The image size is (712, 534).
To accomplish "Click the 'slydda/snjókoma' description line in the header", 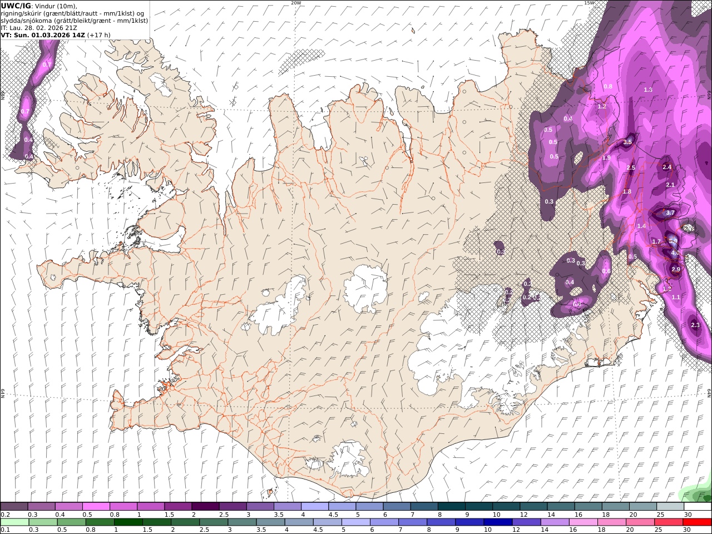I will tap(74, 20).
